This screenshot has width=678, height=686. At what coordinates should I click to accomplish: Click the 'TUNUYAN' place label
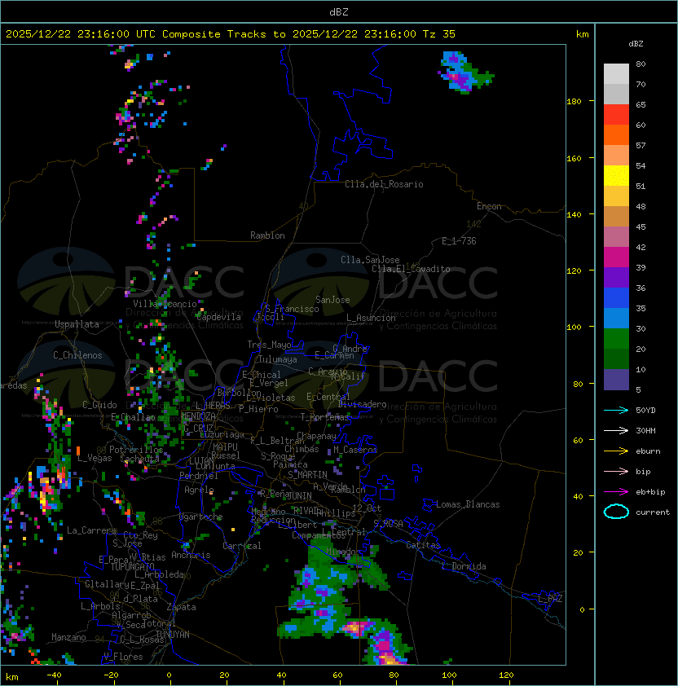click(x=173, y=635)
